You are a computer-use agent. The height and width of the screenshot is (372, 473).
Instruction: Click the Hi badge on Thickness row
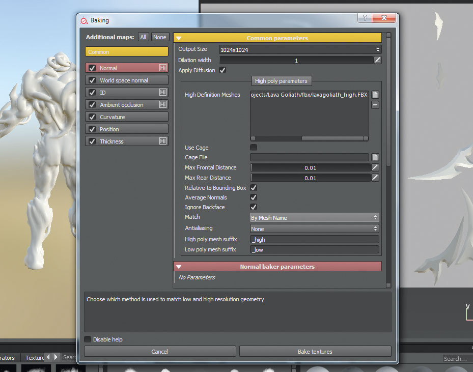(163, 141)
